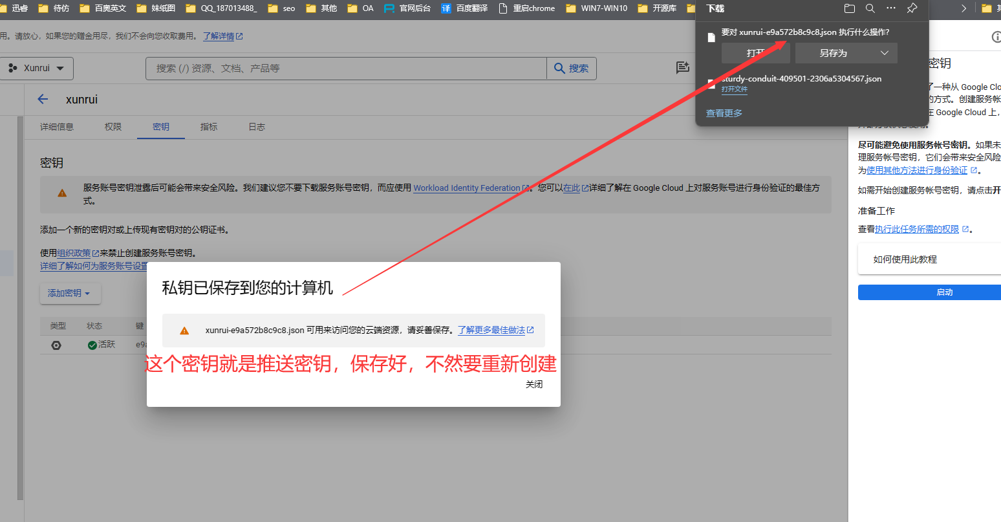Click 打开文件 link under sturdy-conduit json
The image size is (1001, 522).
734,89
